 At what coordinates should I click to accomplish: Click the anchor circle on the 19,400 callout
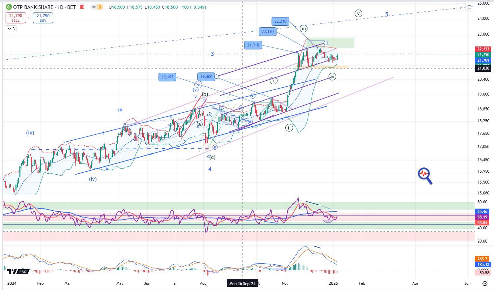pyautogui.click(x=217, y=77)
